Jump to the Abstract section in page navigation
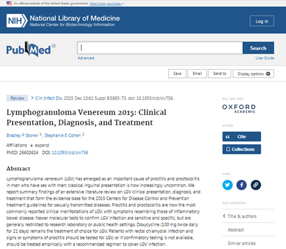286x249 pixels. (235, 230)
